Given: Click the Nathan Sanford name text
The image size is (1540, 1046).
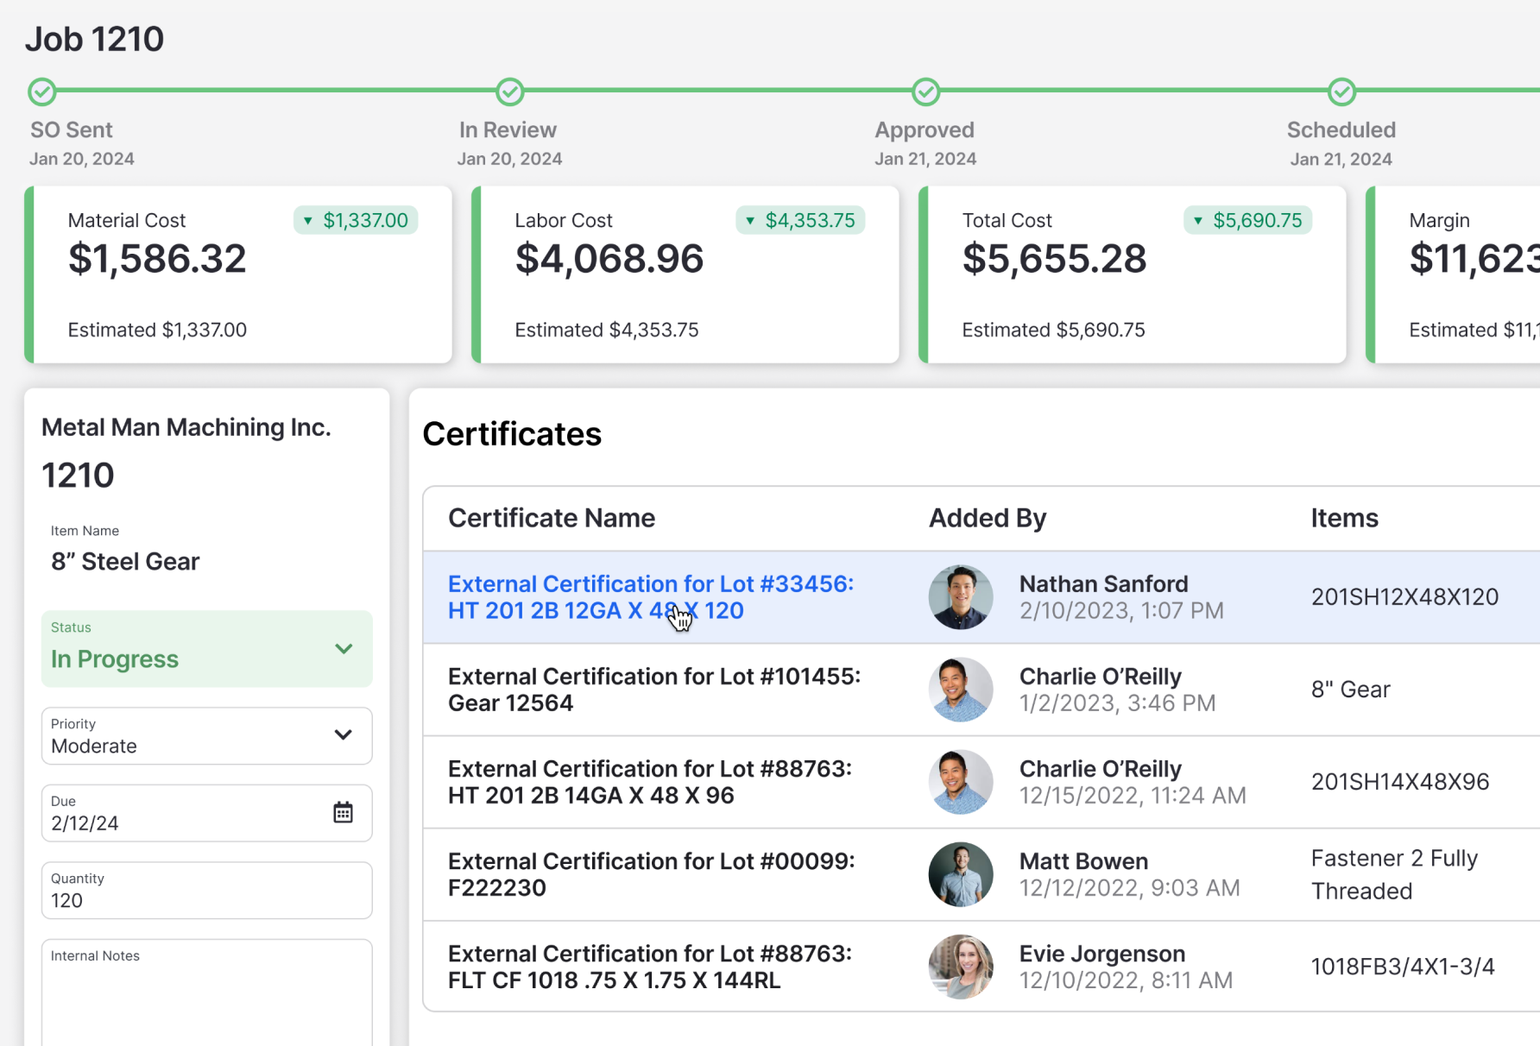Looking at the screenshot, I should pos(1104,584).
